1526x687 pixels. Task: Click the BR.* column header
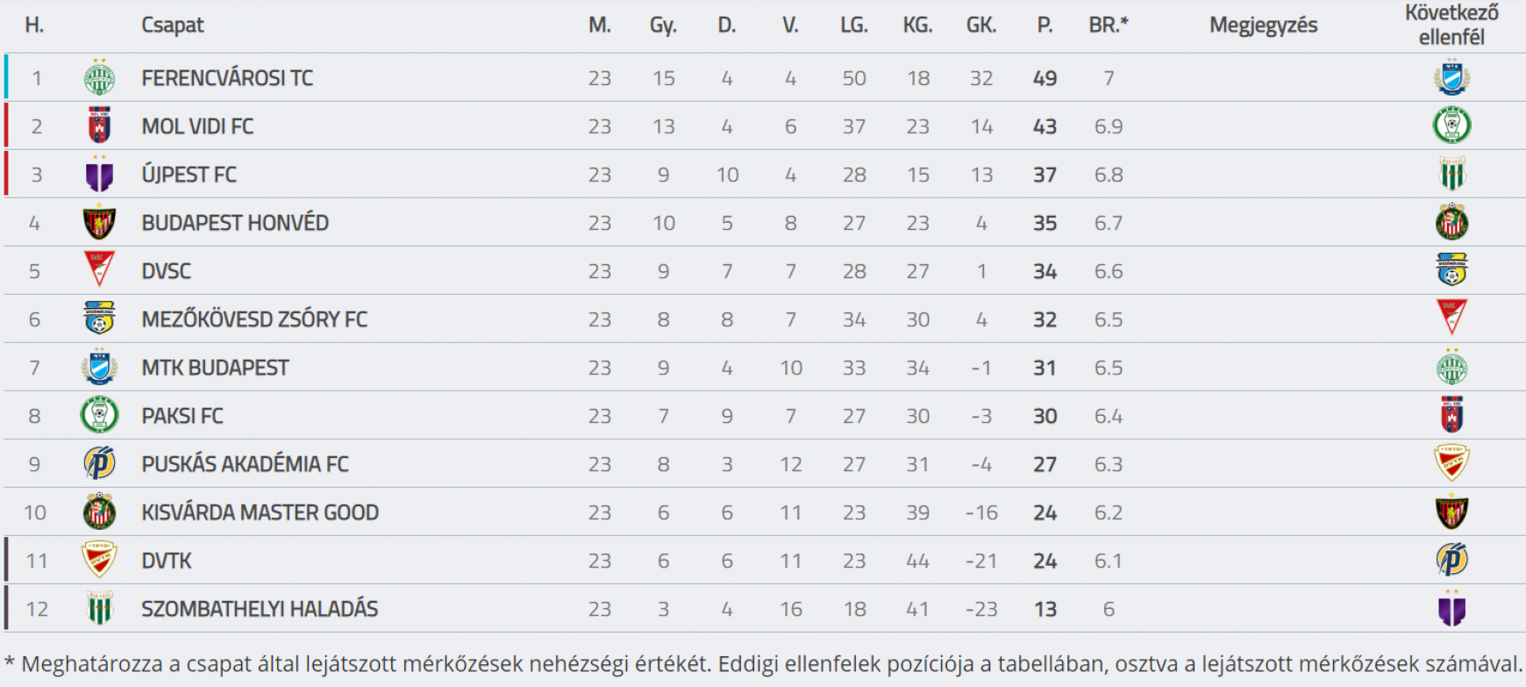click(1109, 25)
